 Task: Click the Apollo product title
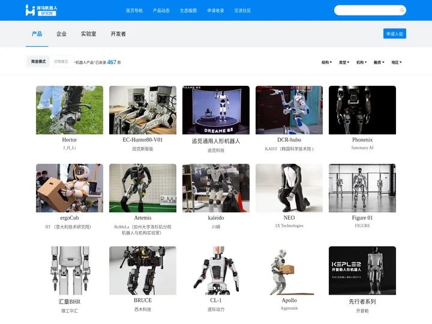click(289, 301)
